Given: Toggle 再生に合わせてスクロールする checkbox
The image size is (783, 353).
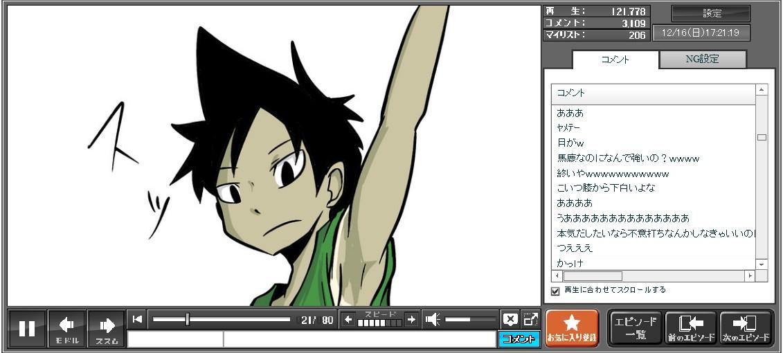Looking at the screenshot, I should click(x=555, y=291).
